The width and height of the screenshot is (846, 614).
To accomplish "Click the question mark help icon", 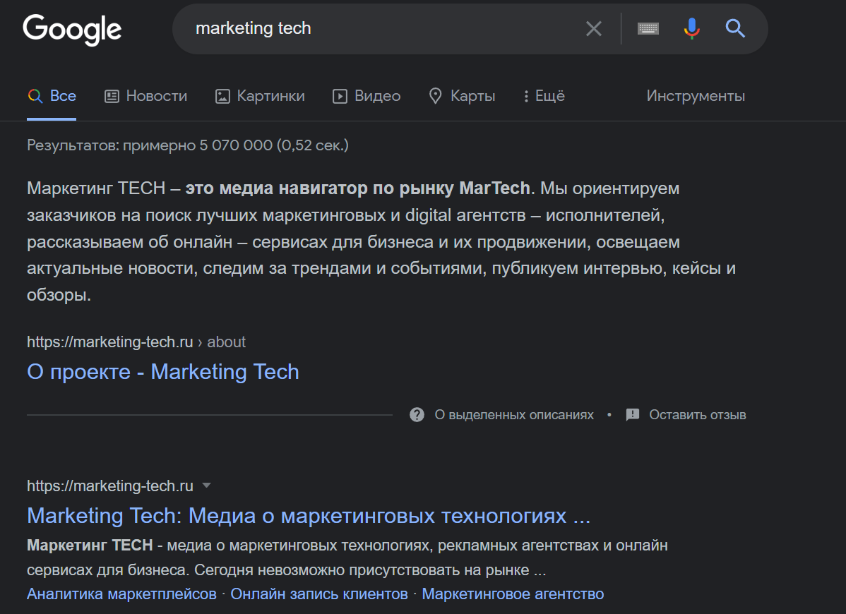I will tap(417, 414).
